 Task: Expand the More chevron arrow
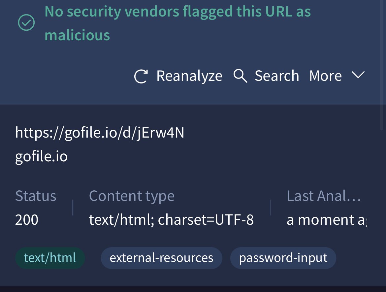pos(358,76)
